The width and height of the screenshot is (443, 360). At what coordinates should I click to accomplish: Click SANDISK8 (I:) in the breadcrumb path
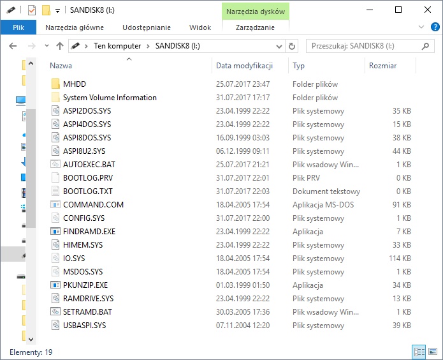(178, 46)
